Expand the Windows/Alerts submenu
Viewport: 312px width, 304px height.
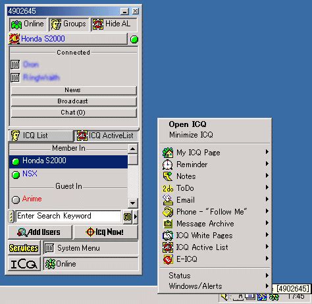tap(215, 286)
